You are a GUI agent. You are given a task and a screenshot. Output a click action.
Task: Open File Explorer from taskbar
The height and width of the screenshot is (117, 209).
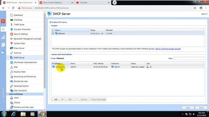point(23,114)
